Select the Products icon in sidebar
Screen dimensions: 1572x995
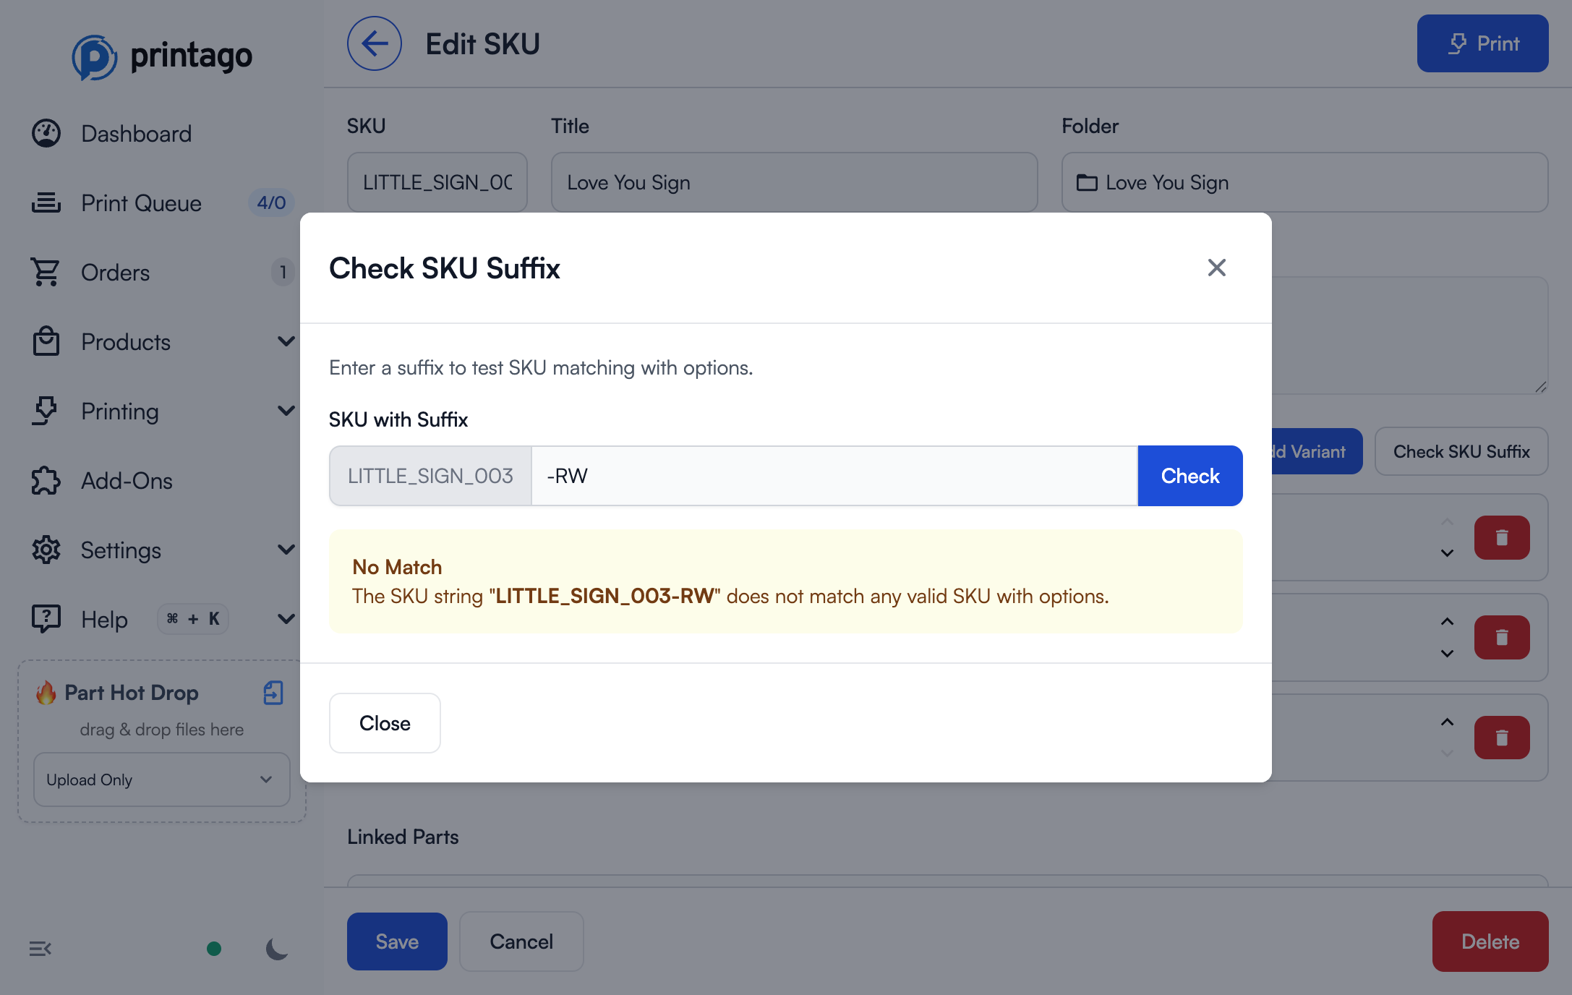pyautogui.click(x=46, y=341)
